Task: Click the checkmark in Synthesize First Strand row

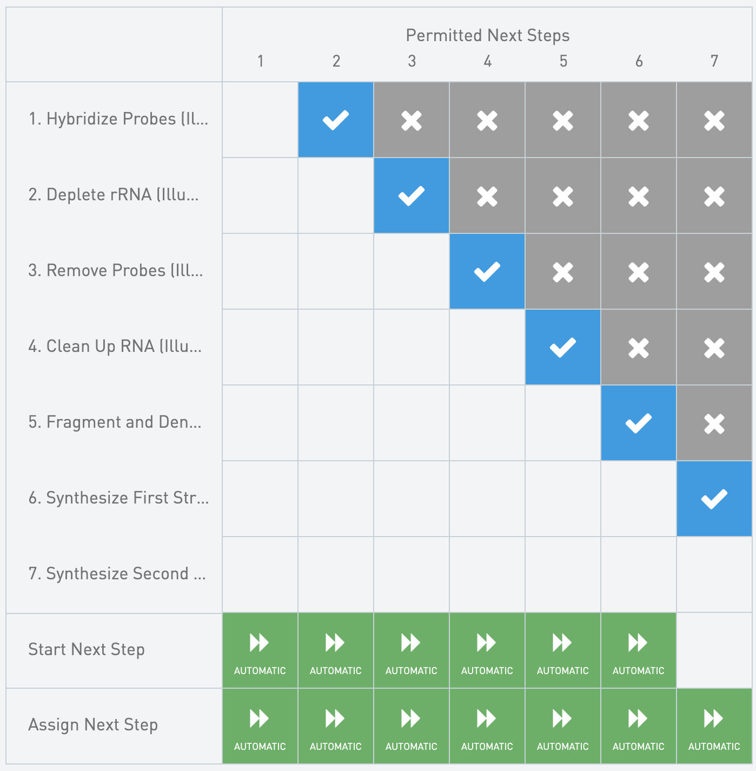Action: [714, 499]
